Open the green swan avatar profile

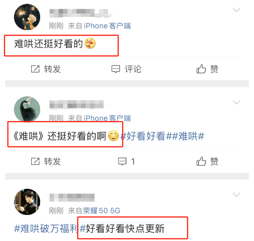[x=27, y=109]
